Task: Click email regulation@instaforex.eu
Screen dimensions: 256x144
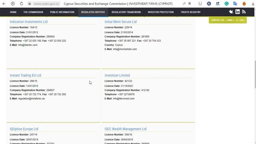Action: tap(32, 98)
